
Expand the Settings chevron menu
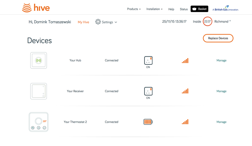116,22
